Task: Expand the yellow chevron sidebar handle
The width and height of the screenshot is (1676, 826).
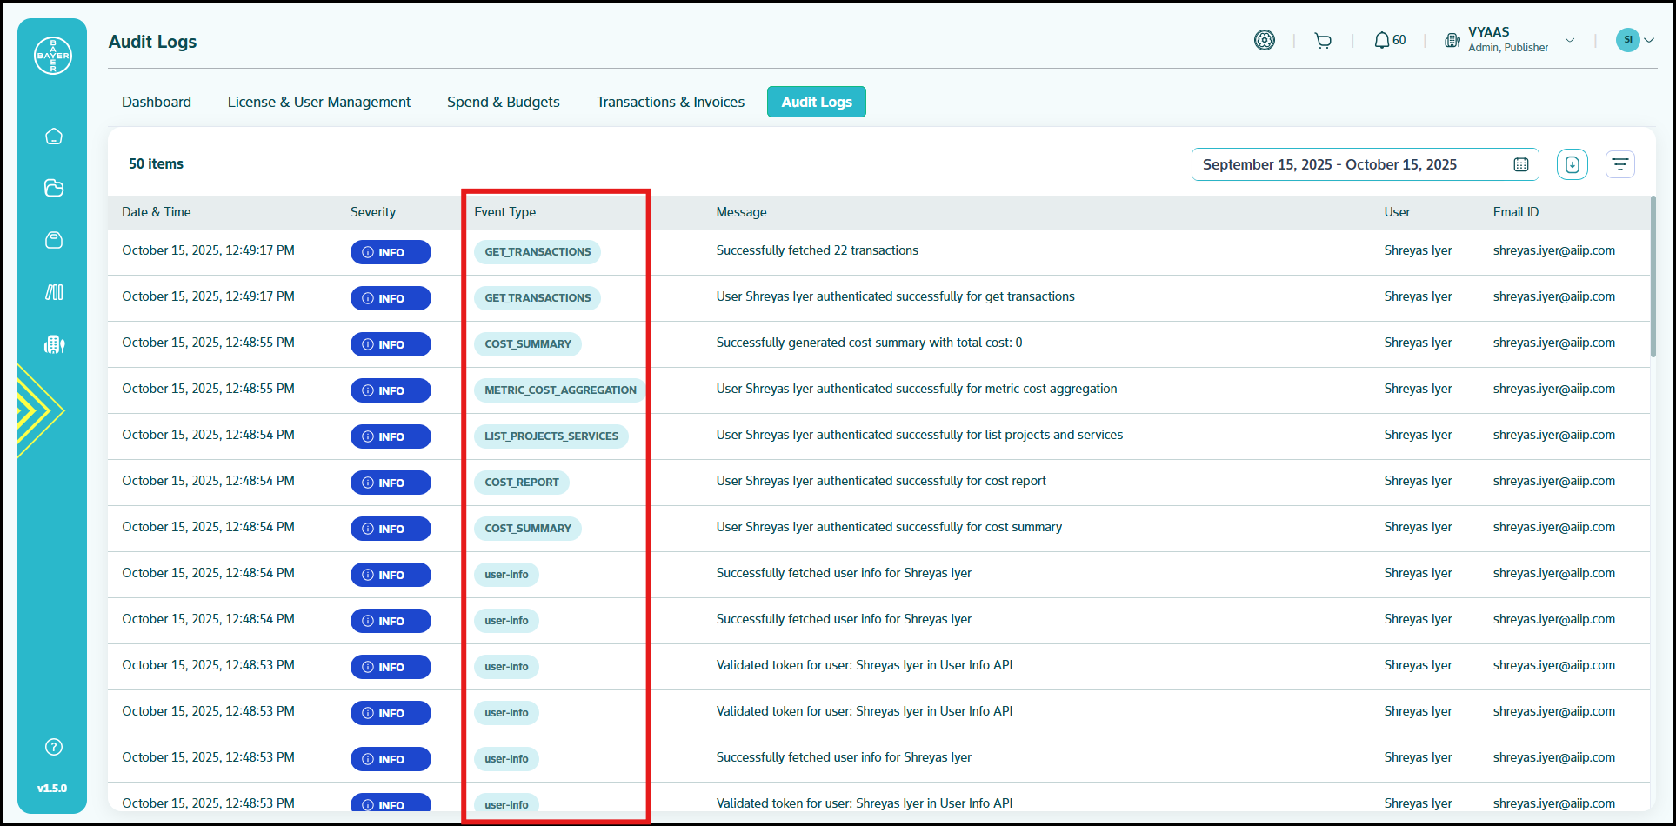Action: [x=39, y=410]
